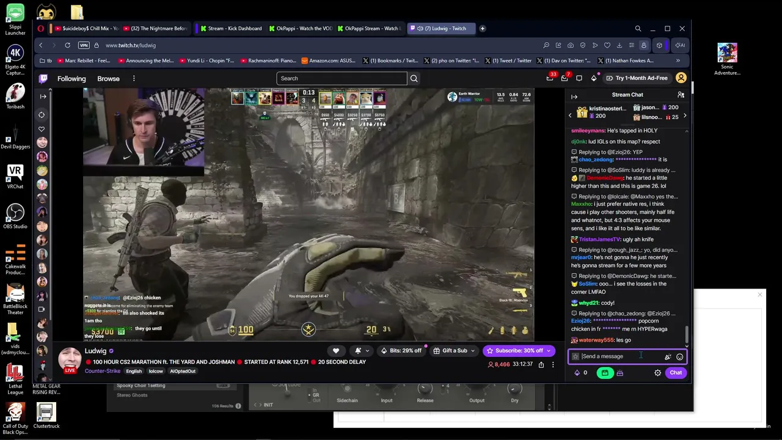Open the Opera easy setup sliders icon

pos(632,45)
